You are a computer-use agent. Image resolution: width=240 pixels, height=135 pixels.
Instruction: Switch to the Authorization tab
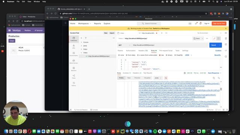(130, 51)
